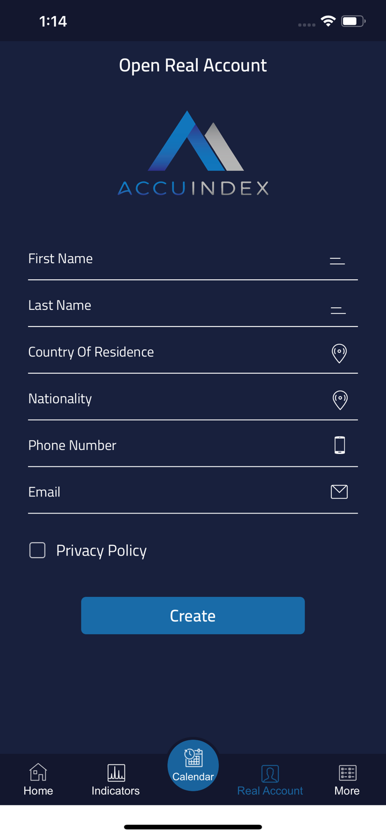Tick the Privacy Policy checkbox

click(x=38, y=550)
